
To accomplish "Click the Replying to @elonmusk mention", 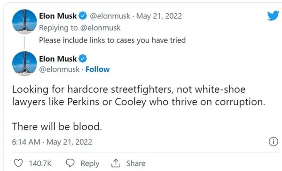I will 101,28.
